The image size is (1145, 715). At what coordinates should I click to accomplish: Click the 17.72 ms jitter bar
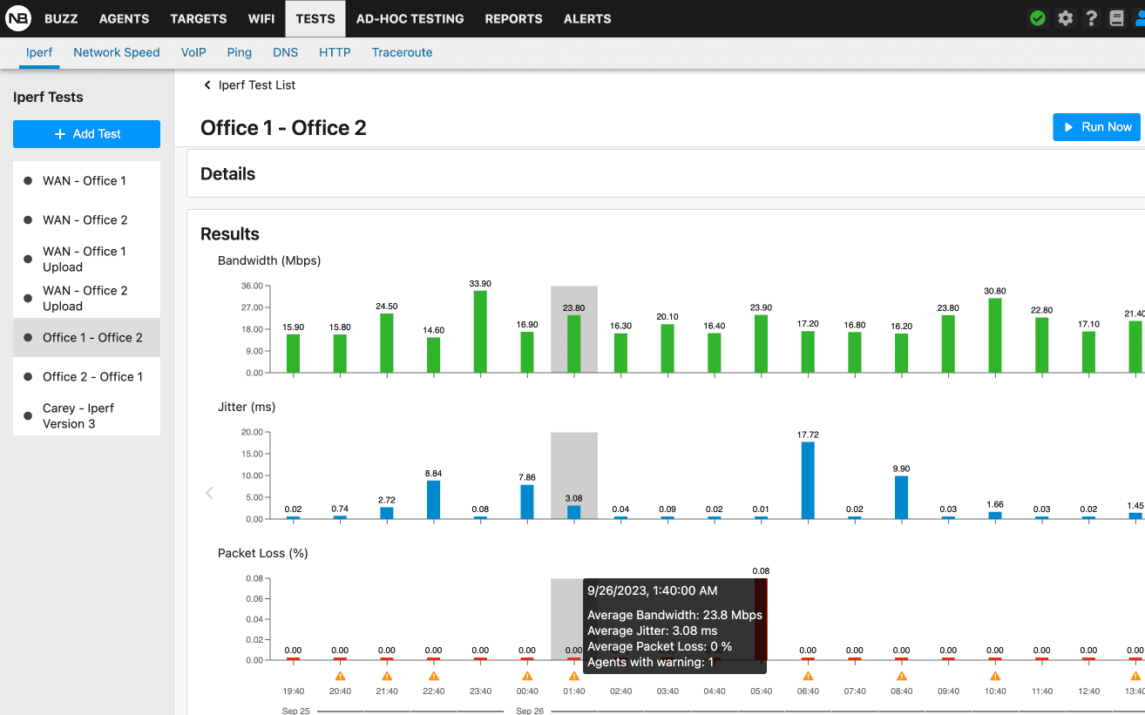click(x=808, y=480)
